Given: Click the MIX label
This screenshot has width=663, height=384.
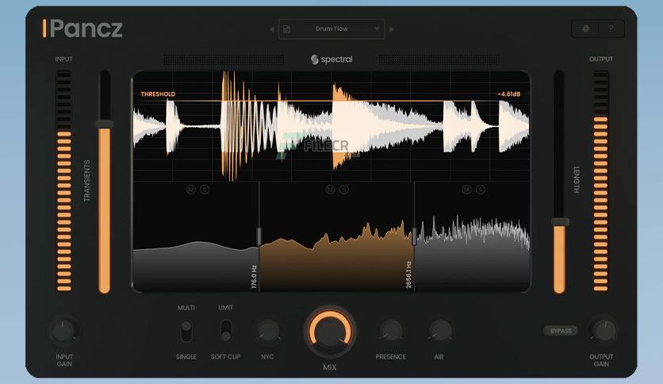Looking at the screenshot, I should [330, 367].
